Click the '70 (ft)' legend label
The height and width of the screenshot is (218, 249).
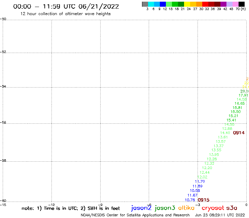pos(241,9)
